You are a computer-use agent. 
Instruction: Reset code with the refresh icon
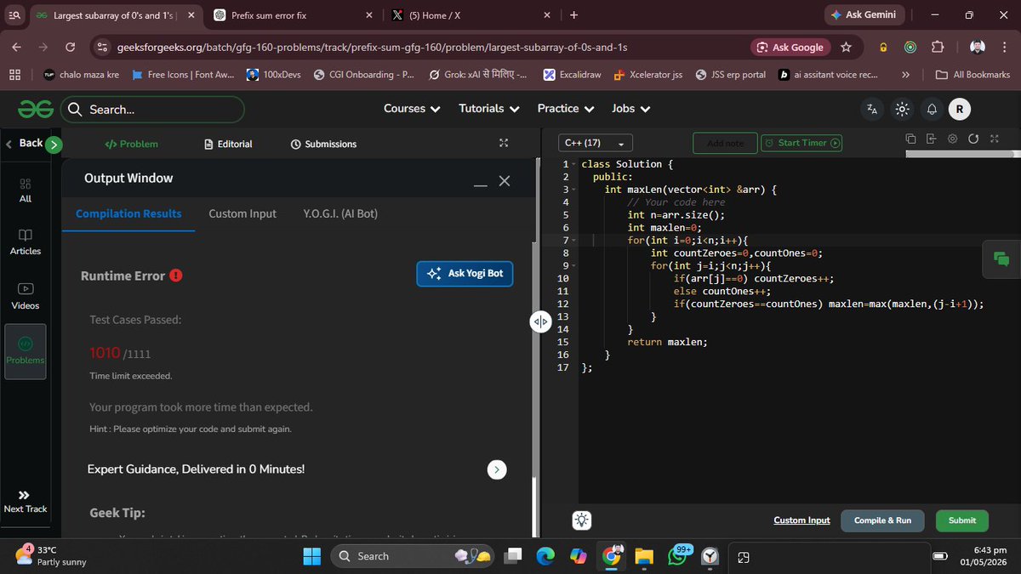click(973, 139)
